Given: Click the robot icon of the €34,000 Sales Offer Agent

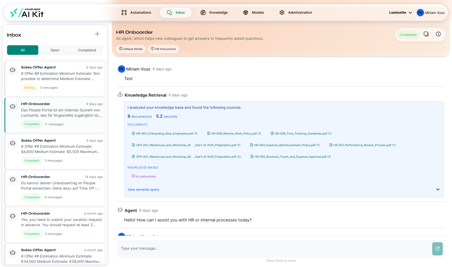Looking at the screenshot, I should [13, 253].
